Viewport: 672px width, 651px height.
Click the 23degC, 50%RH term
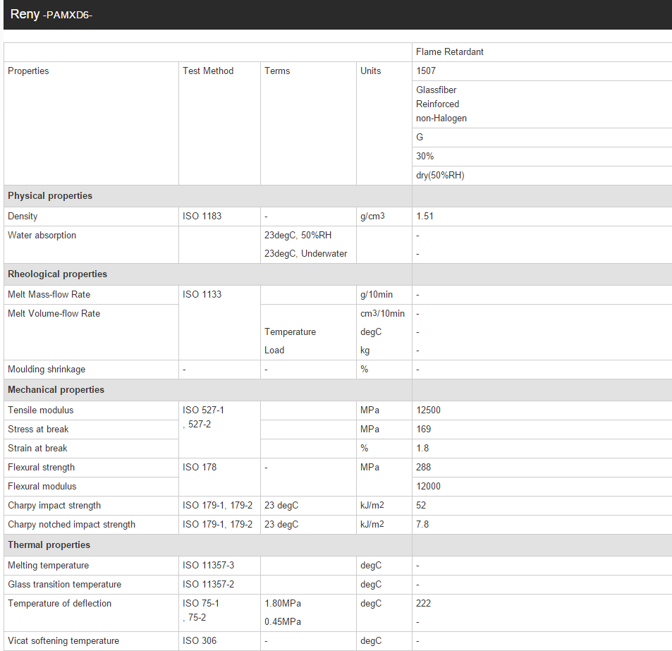pos(298,236)
